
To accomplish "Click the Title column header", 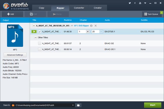I will click(x=34, y=20).
